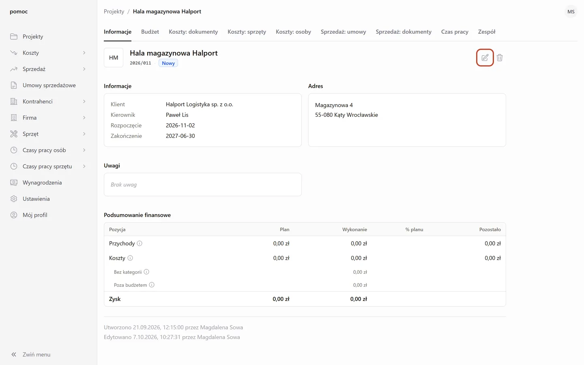Expand the Firma submenu chevron
Screen dimensions: 584x365
pyautogui.click(x=84, y=118)
